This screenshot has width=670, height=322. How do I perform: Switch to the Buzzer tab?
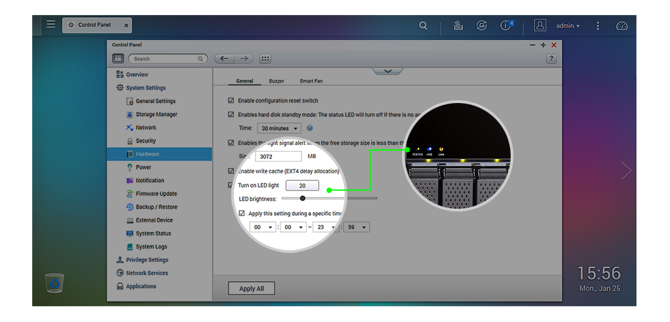click(276, 81)
